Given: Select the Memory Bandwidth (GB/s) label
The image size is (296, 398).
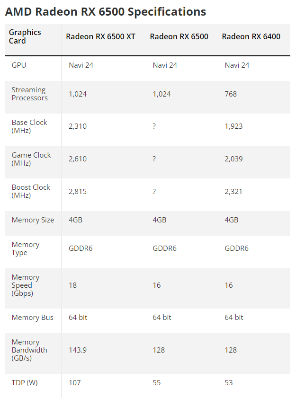Looking at the screenshot, I should click(x=29, y=350).
